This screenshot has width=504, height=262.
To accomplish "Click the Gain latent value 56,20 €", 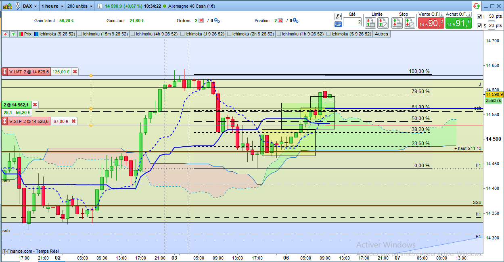I will [67, 21].
